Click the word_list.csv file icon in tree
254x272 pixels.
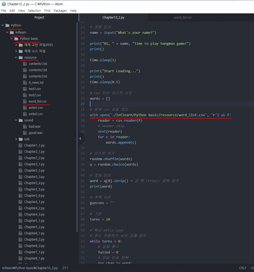tap(25, 101)
